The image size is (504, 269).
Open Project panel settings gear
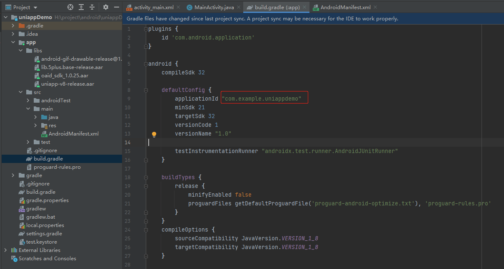106,7
